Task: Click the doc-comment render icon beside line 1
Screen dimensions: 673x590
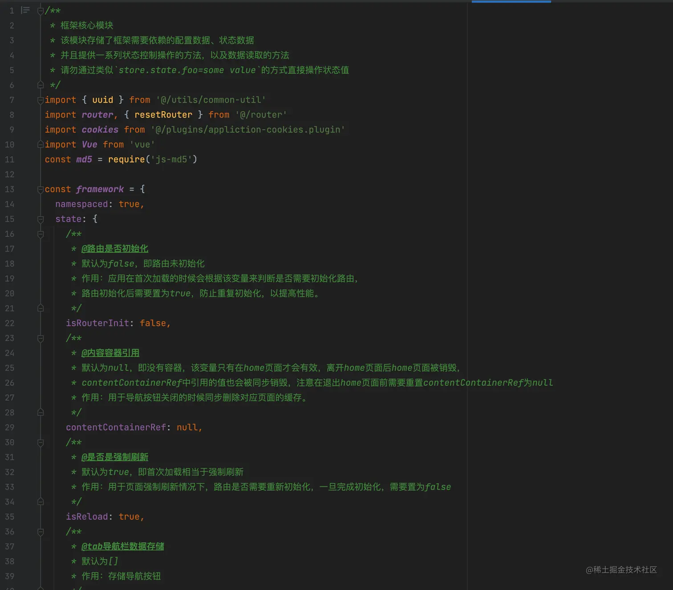Action: tap(25, 10)
